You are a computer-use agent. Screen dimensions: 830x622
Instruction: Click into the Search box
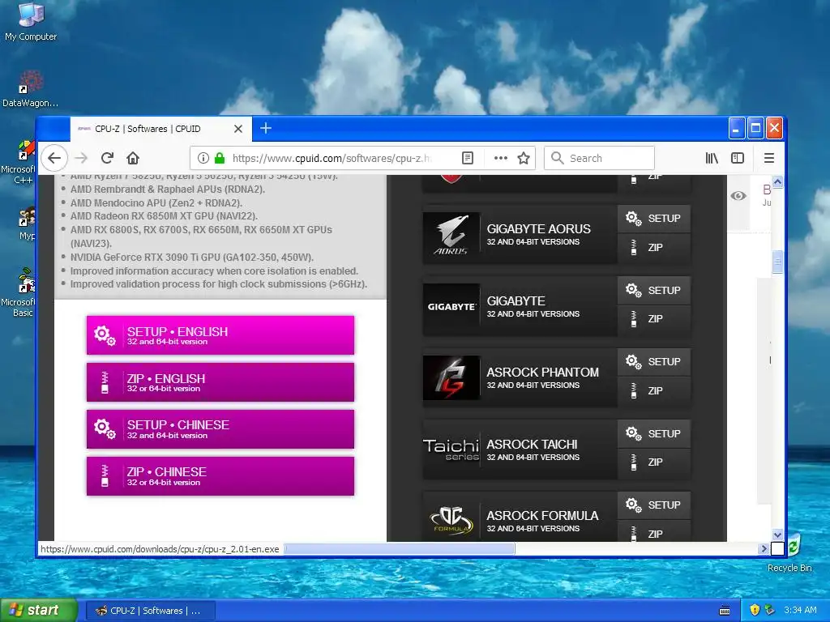click(x=599, y=158)
